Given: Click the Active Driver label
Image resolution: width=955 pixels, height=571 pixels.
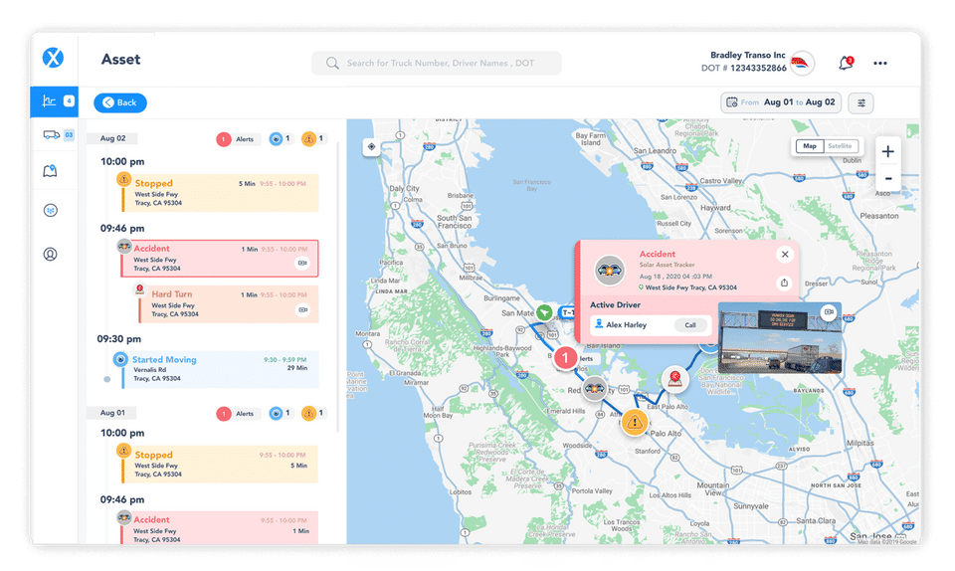Looking at the screenshot, I should point(615,305).
